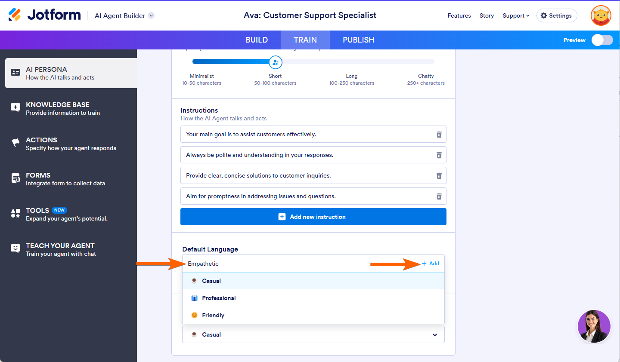The width and height of the screenshot is (620, 362).
Task: Delete the 'Aim for promptness' instruction
Action: (439, 196)
